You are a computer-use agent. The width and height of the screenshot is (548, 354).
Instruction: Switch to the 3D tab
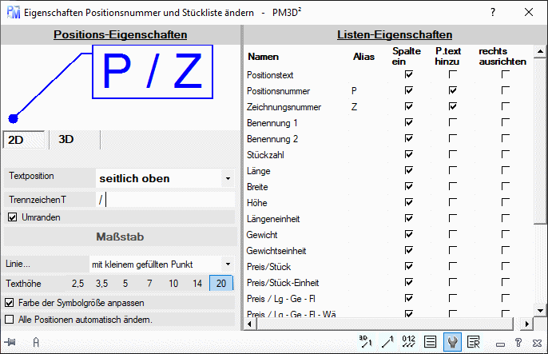coord(66,139)
